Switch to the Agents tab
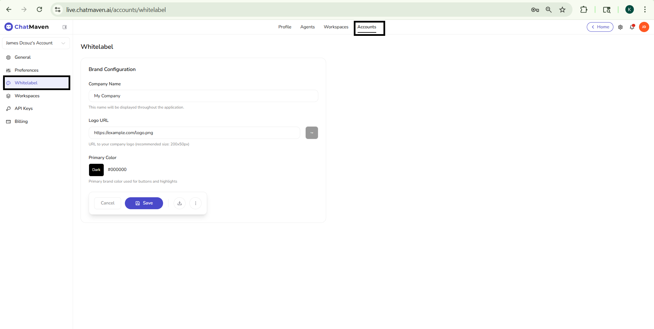The height and width of the screenshot is (329, 654). pyautogui.click(x=307, y=27)
